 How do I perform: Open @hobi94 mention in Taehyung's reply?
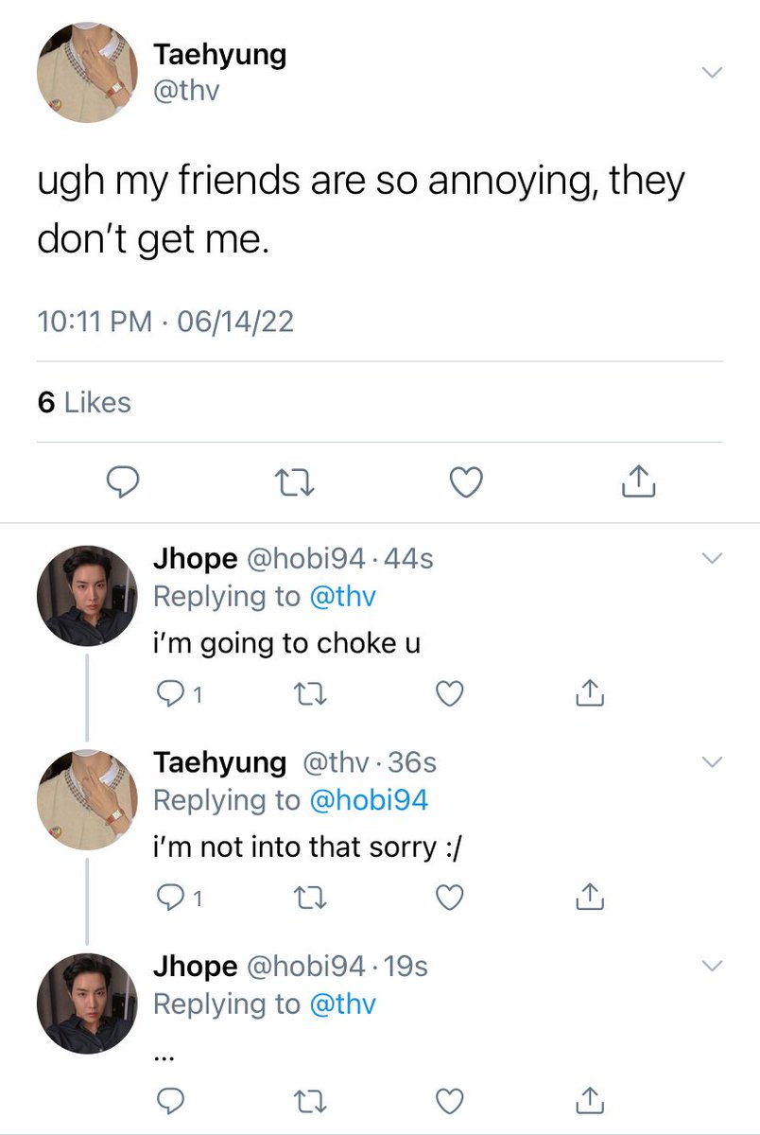368,800
